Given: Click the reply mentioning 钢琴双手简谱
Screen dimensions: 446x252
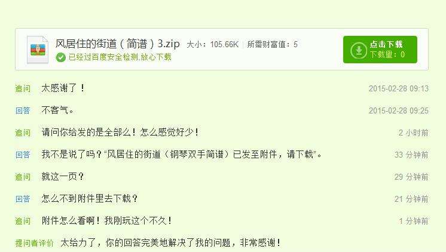Looking at the screenshot, I should click(182, 154).
